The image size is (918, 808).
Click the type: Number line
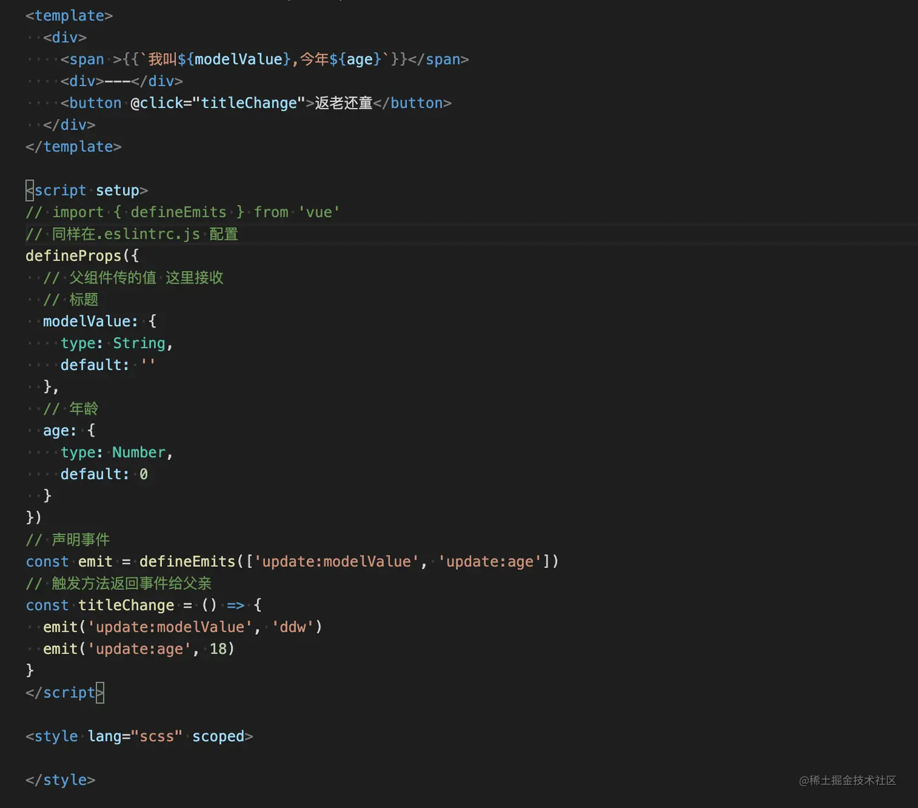(x=117, y=453)
